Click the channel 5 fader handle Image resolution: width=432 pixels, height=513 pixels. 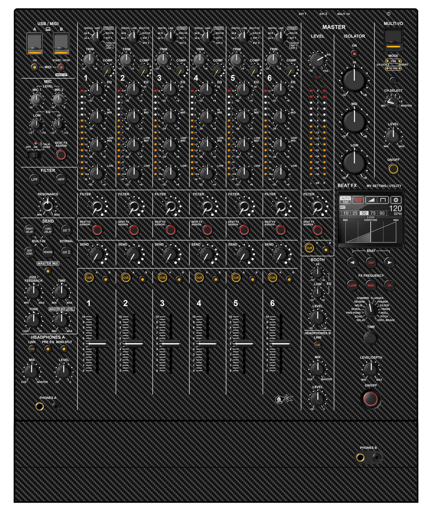[x=244, y=343]
